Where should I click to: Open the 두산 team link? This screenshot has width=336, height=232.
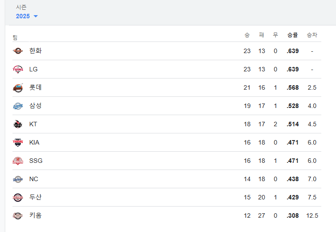(x=35, y=197)
